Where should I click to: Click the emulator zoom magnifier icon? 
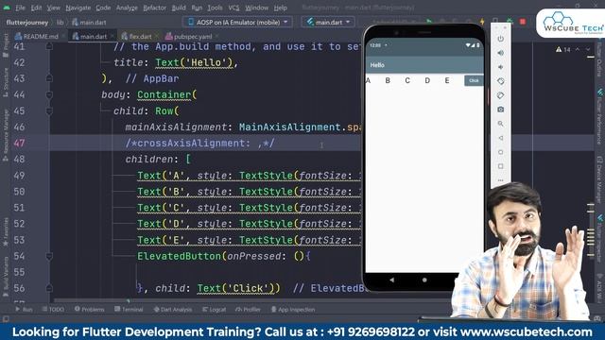click(500, 124)
